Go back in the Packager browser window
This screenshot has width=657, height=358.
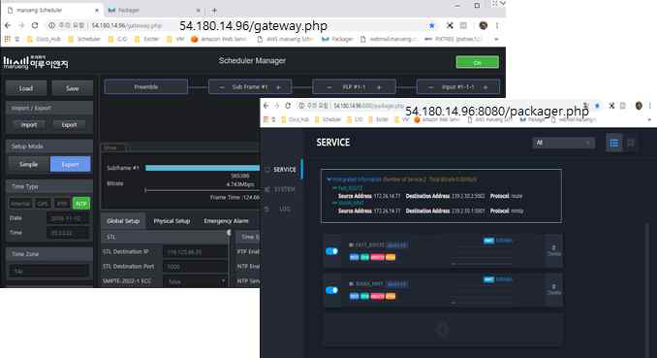pyautogui.click(x=266, y=106)
